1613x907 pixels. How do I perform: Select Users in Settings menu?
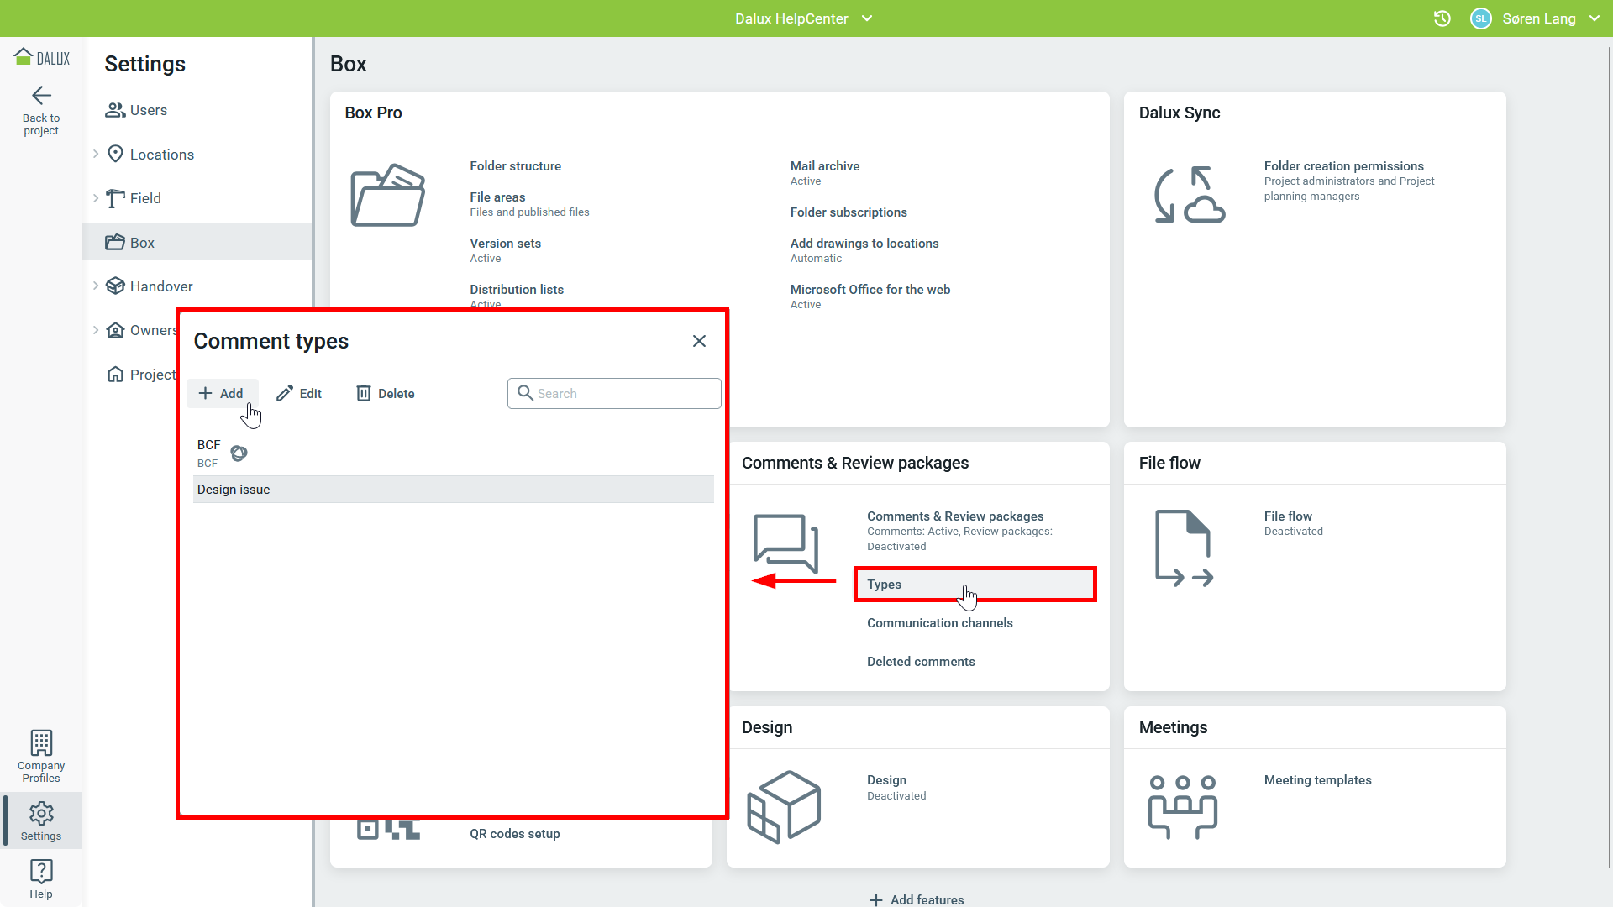[x=148, y=110]
